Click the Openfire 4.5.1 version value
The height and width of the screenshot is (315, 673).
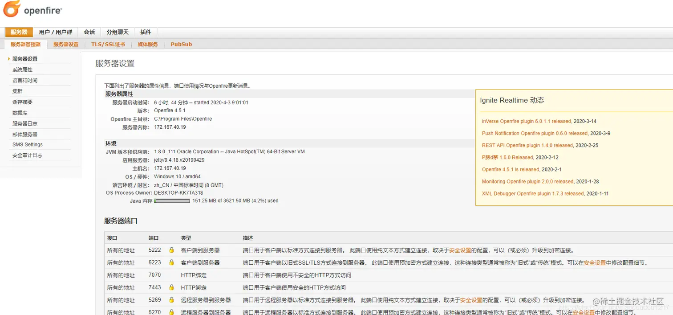170,110
